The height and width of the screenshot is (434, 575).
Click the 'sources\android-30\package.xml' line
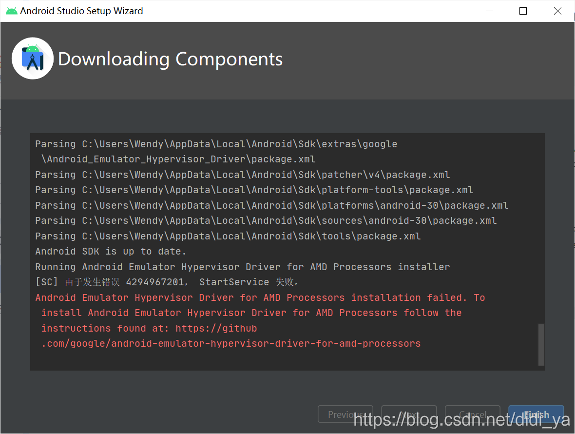266,220
